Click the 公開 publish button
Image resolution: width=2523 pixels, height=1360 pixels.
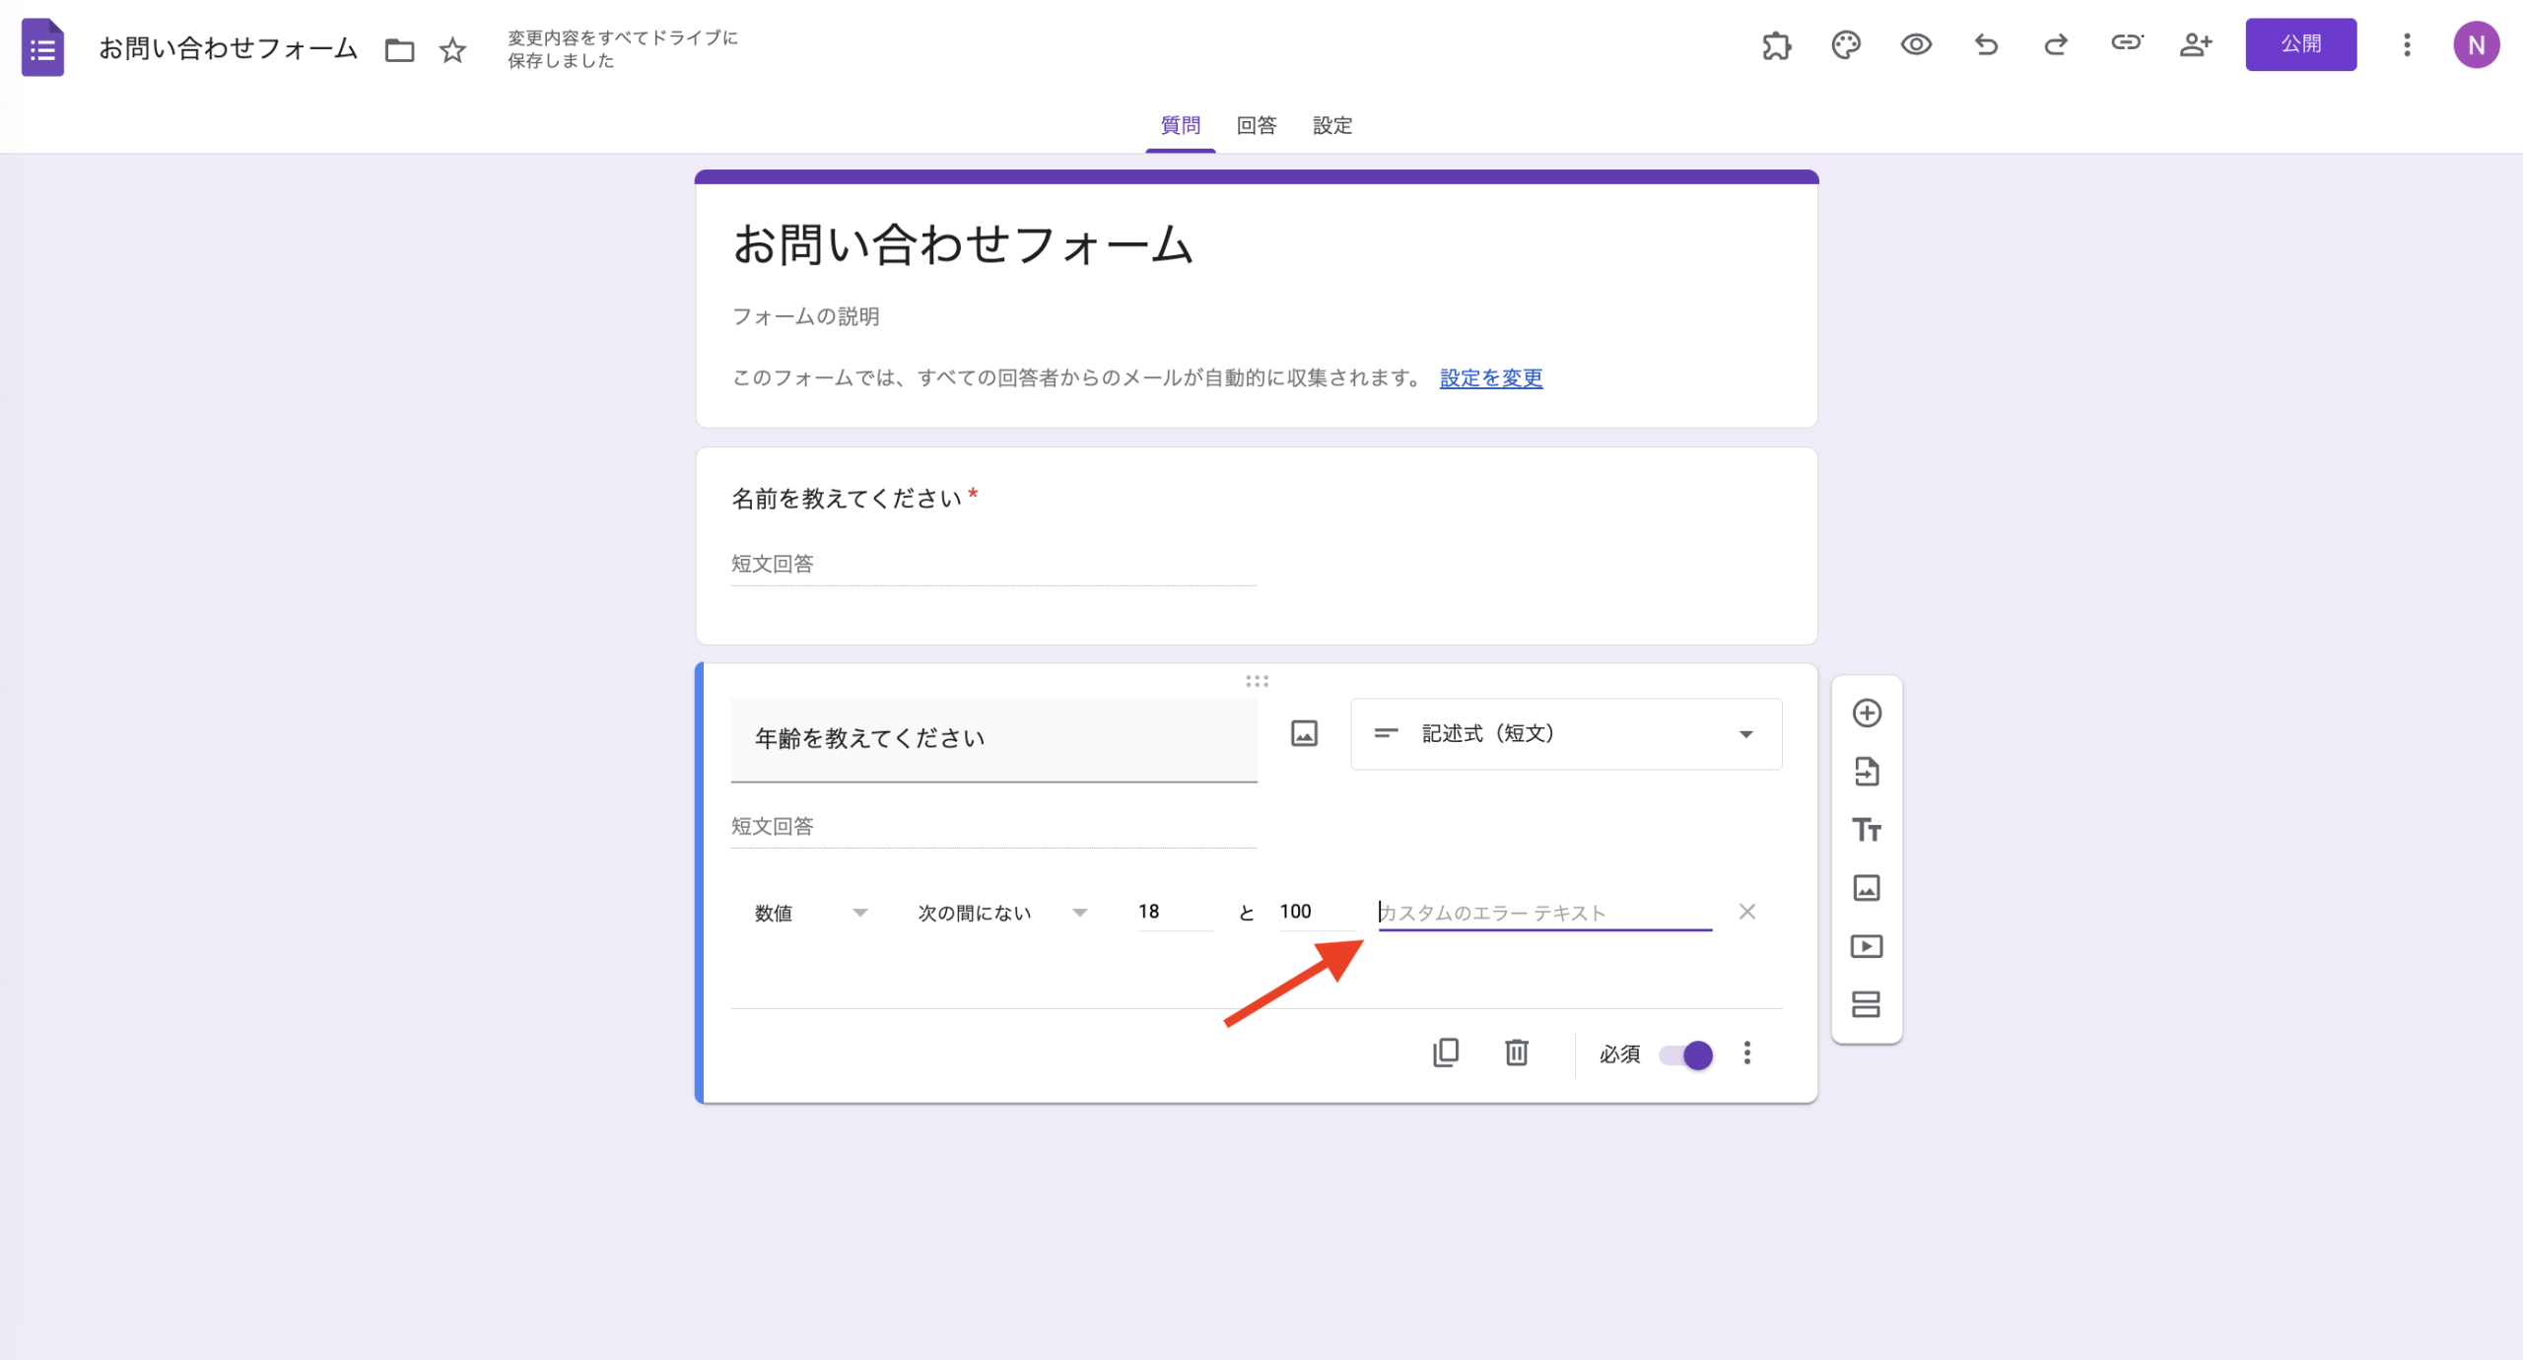tap(2301, 43)
